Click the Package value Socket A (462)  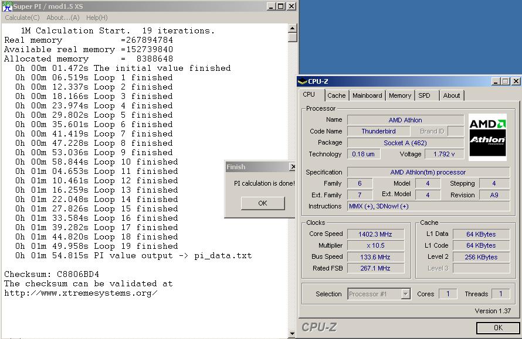pos(405,143)
